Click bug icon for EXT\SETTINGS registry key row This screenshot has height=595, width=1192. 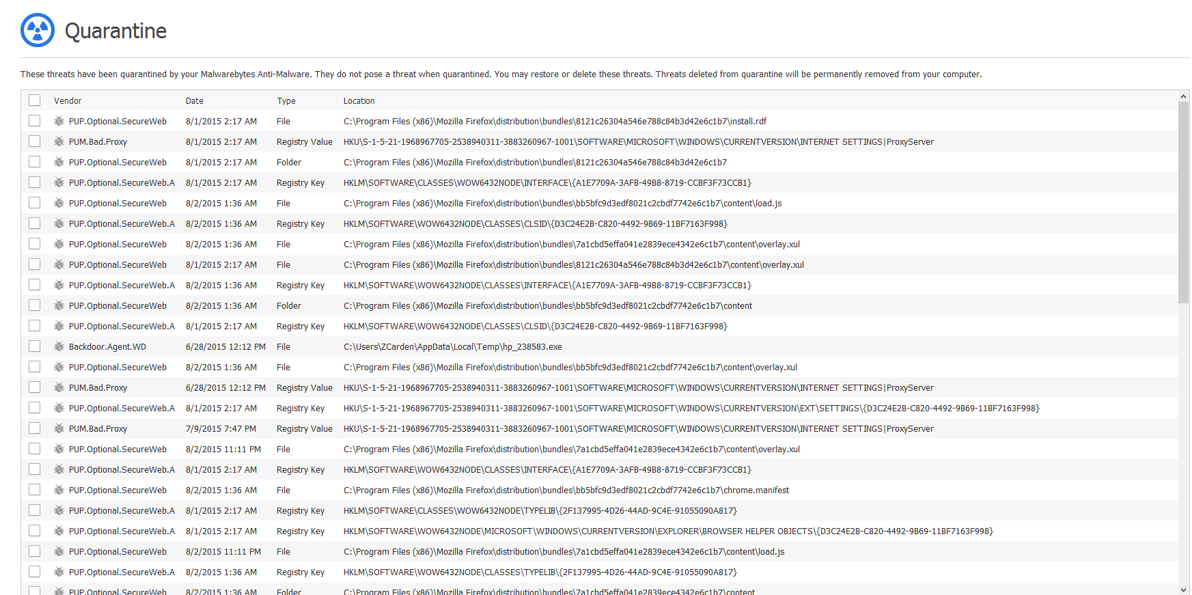[x=59, y=408]
